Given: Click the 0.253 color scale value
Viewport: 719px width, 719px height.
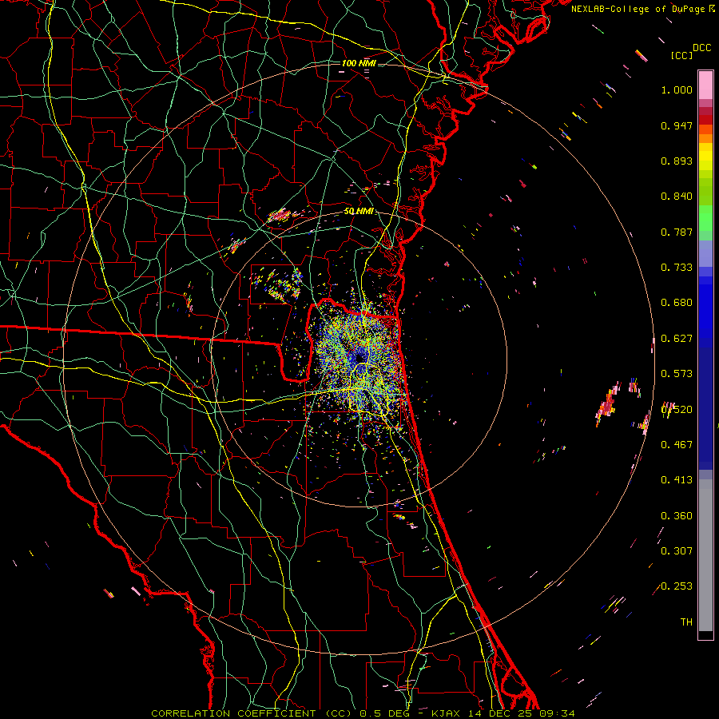Looking at the screenshot, I should pos(677,586).
